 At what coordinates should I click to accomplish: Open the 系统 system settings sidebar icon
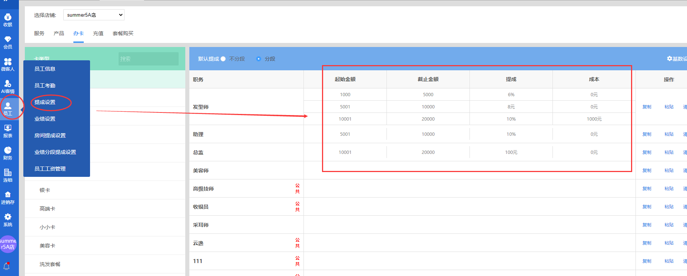8,220
